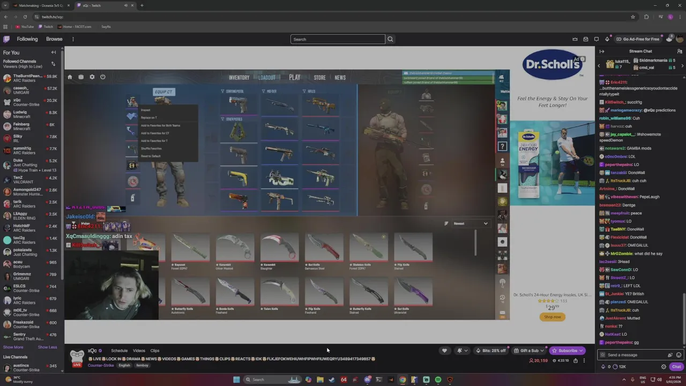Open chat settings gear icon
Image resolution: width=686 pixels, height=386 pixels.
point(663,367)
